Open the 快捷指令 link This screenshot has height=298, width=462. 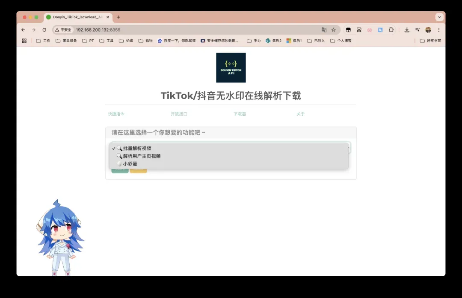pyautogui.click(x=116, y=114)
